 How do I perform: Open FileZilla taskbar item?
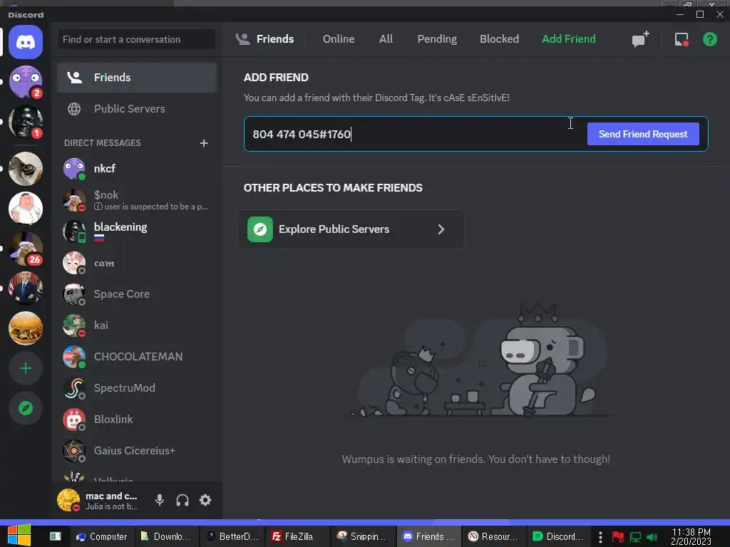tap(297, 537)
